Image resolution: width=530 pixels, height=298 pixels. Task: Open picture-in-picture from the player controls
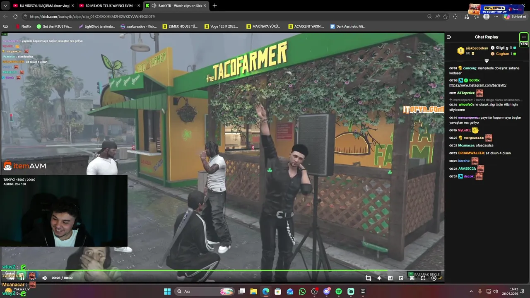(401, 278)
